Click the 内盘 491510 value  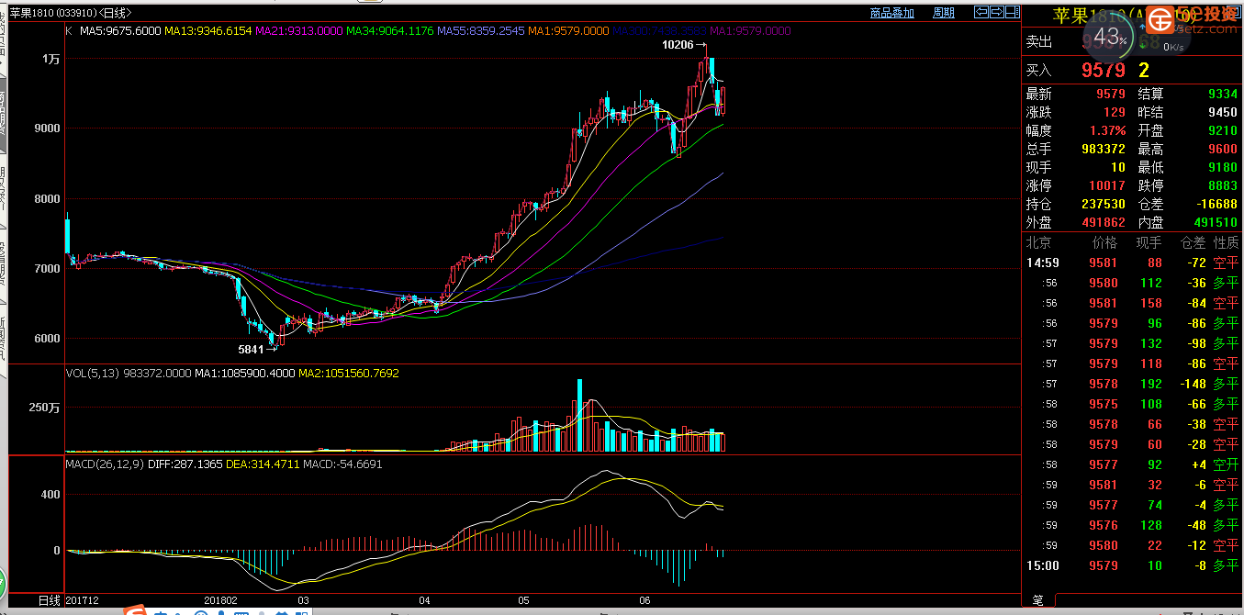(1214, 222)
